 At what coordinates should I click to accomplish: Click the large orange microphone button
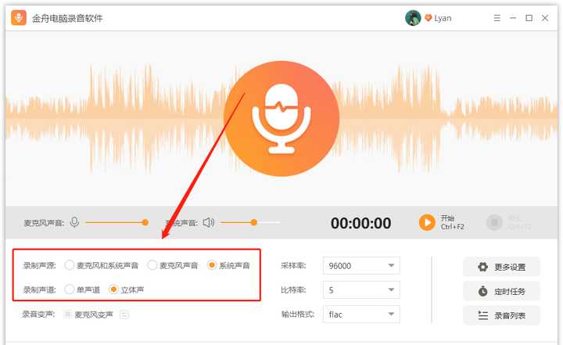coord(281,119)
